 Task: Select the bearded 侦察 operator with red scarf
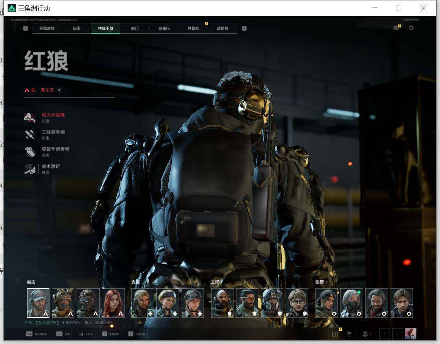coord(377,303)
